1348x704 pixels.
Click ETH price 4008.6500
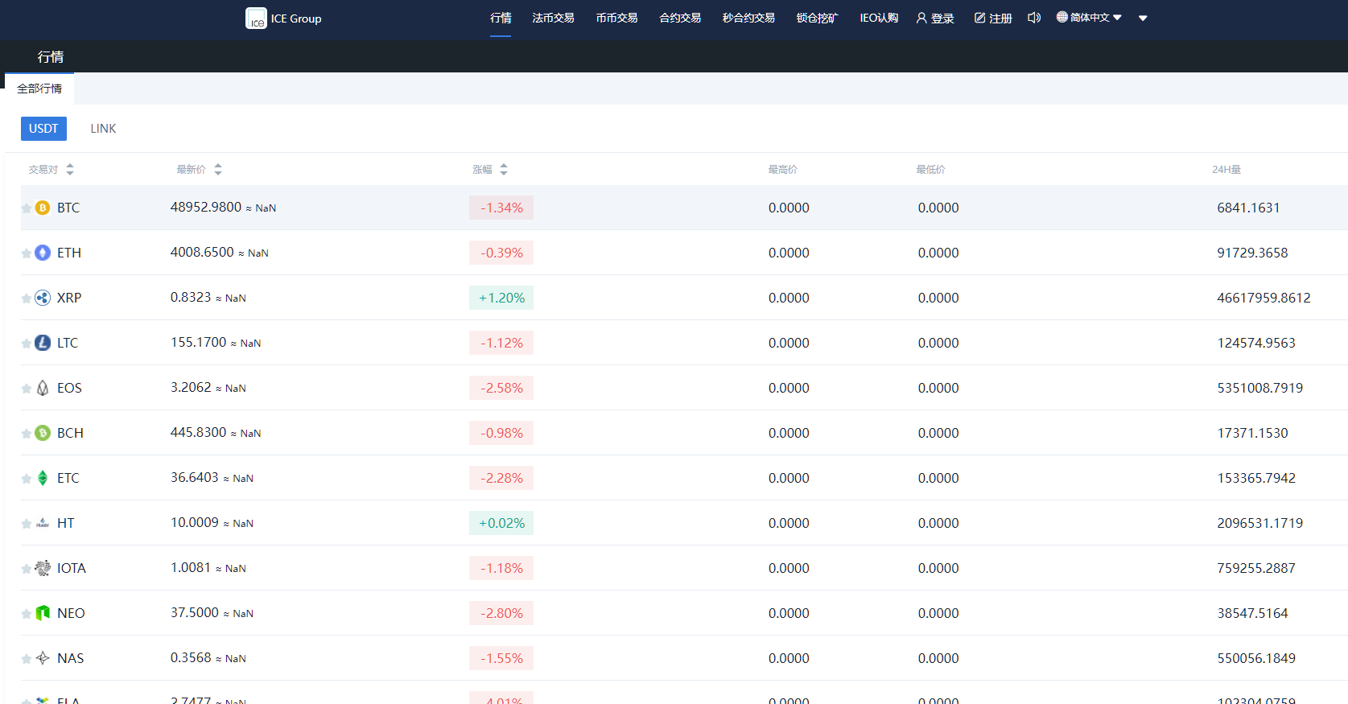click(x=202, y=252)
